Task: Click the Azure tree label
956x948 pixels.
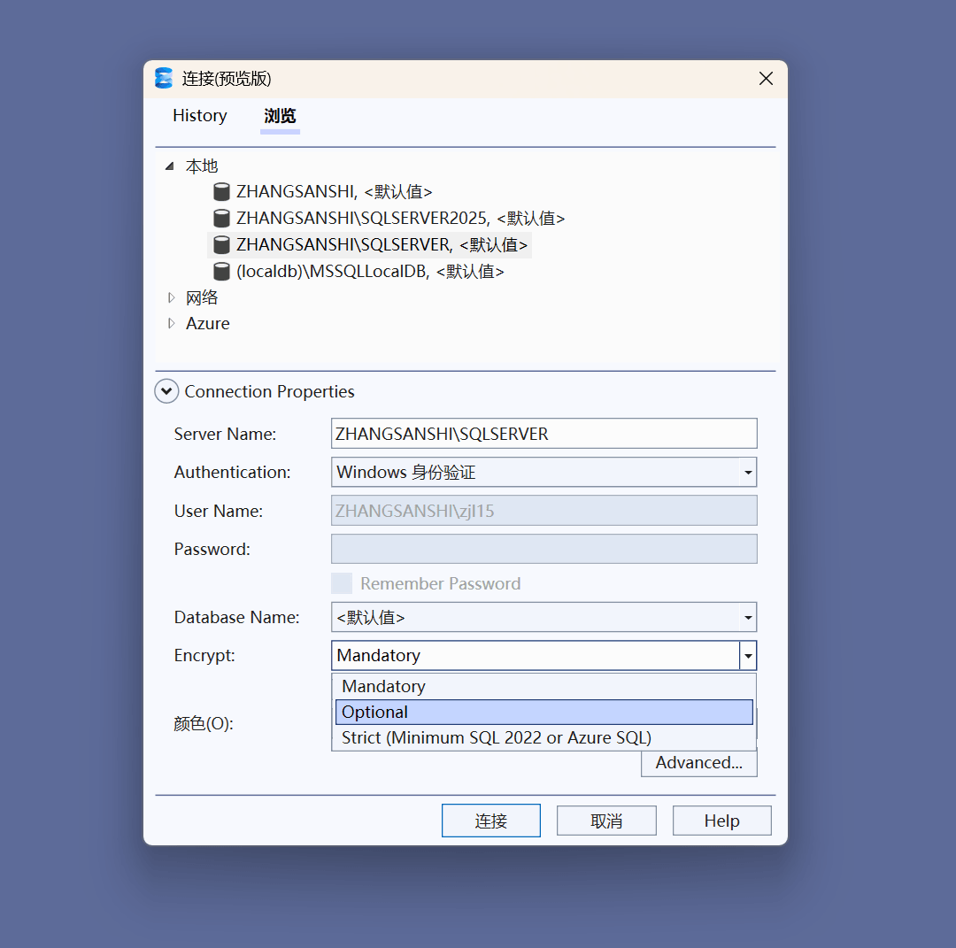Action: tap(208, 323)
